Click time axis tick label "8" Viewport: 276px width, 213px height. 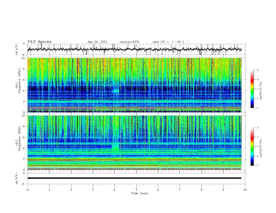click(x=201, y=190)
